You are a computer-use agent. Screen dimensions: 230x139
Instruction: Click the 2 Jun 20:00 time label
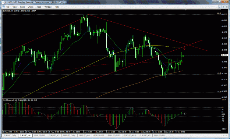click(x=88, y=132)
